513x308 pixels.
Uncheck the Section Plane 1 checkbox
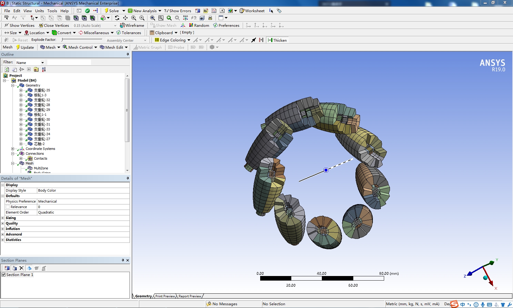point(4,275)
